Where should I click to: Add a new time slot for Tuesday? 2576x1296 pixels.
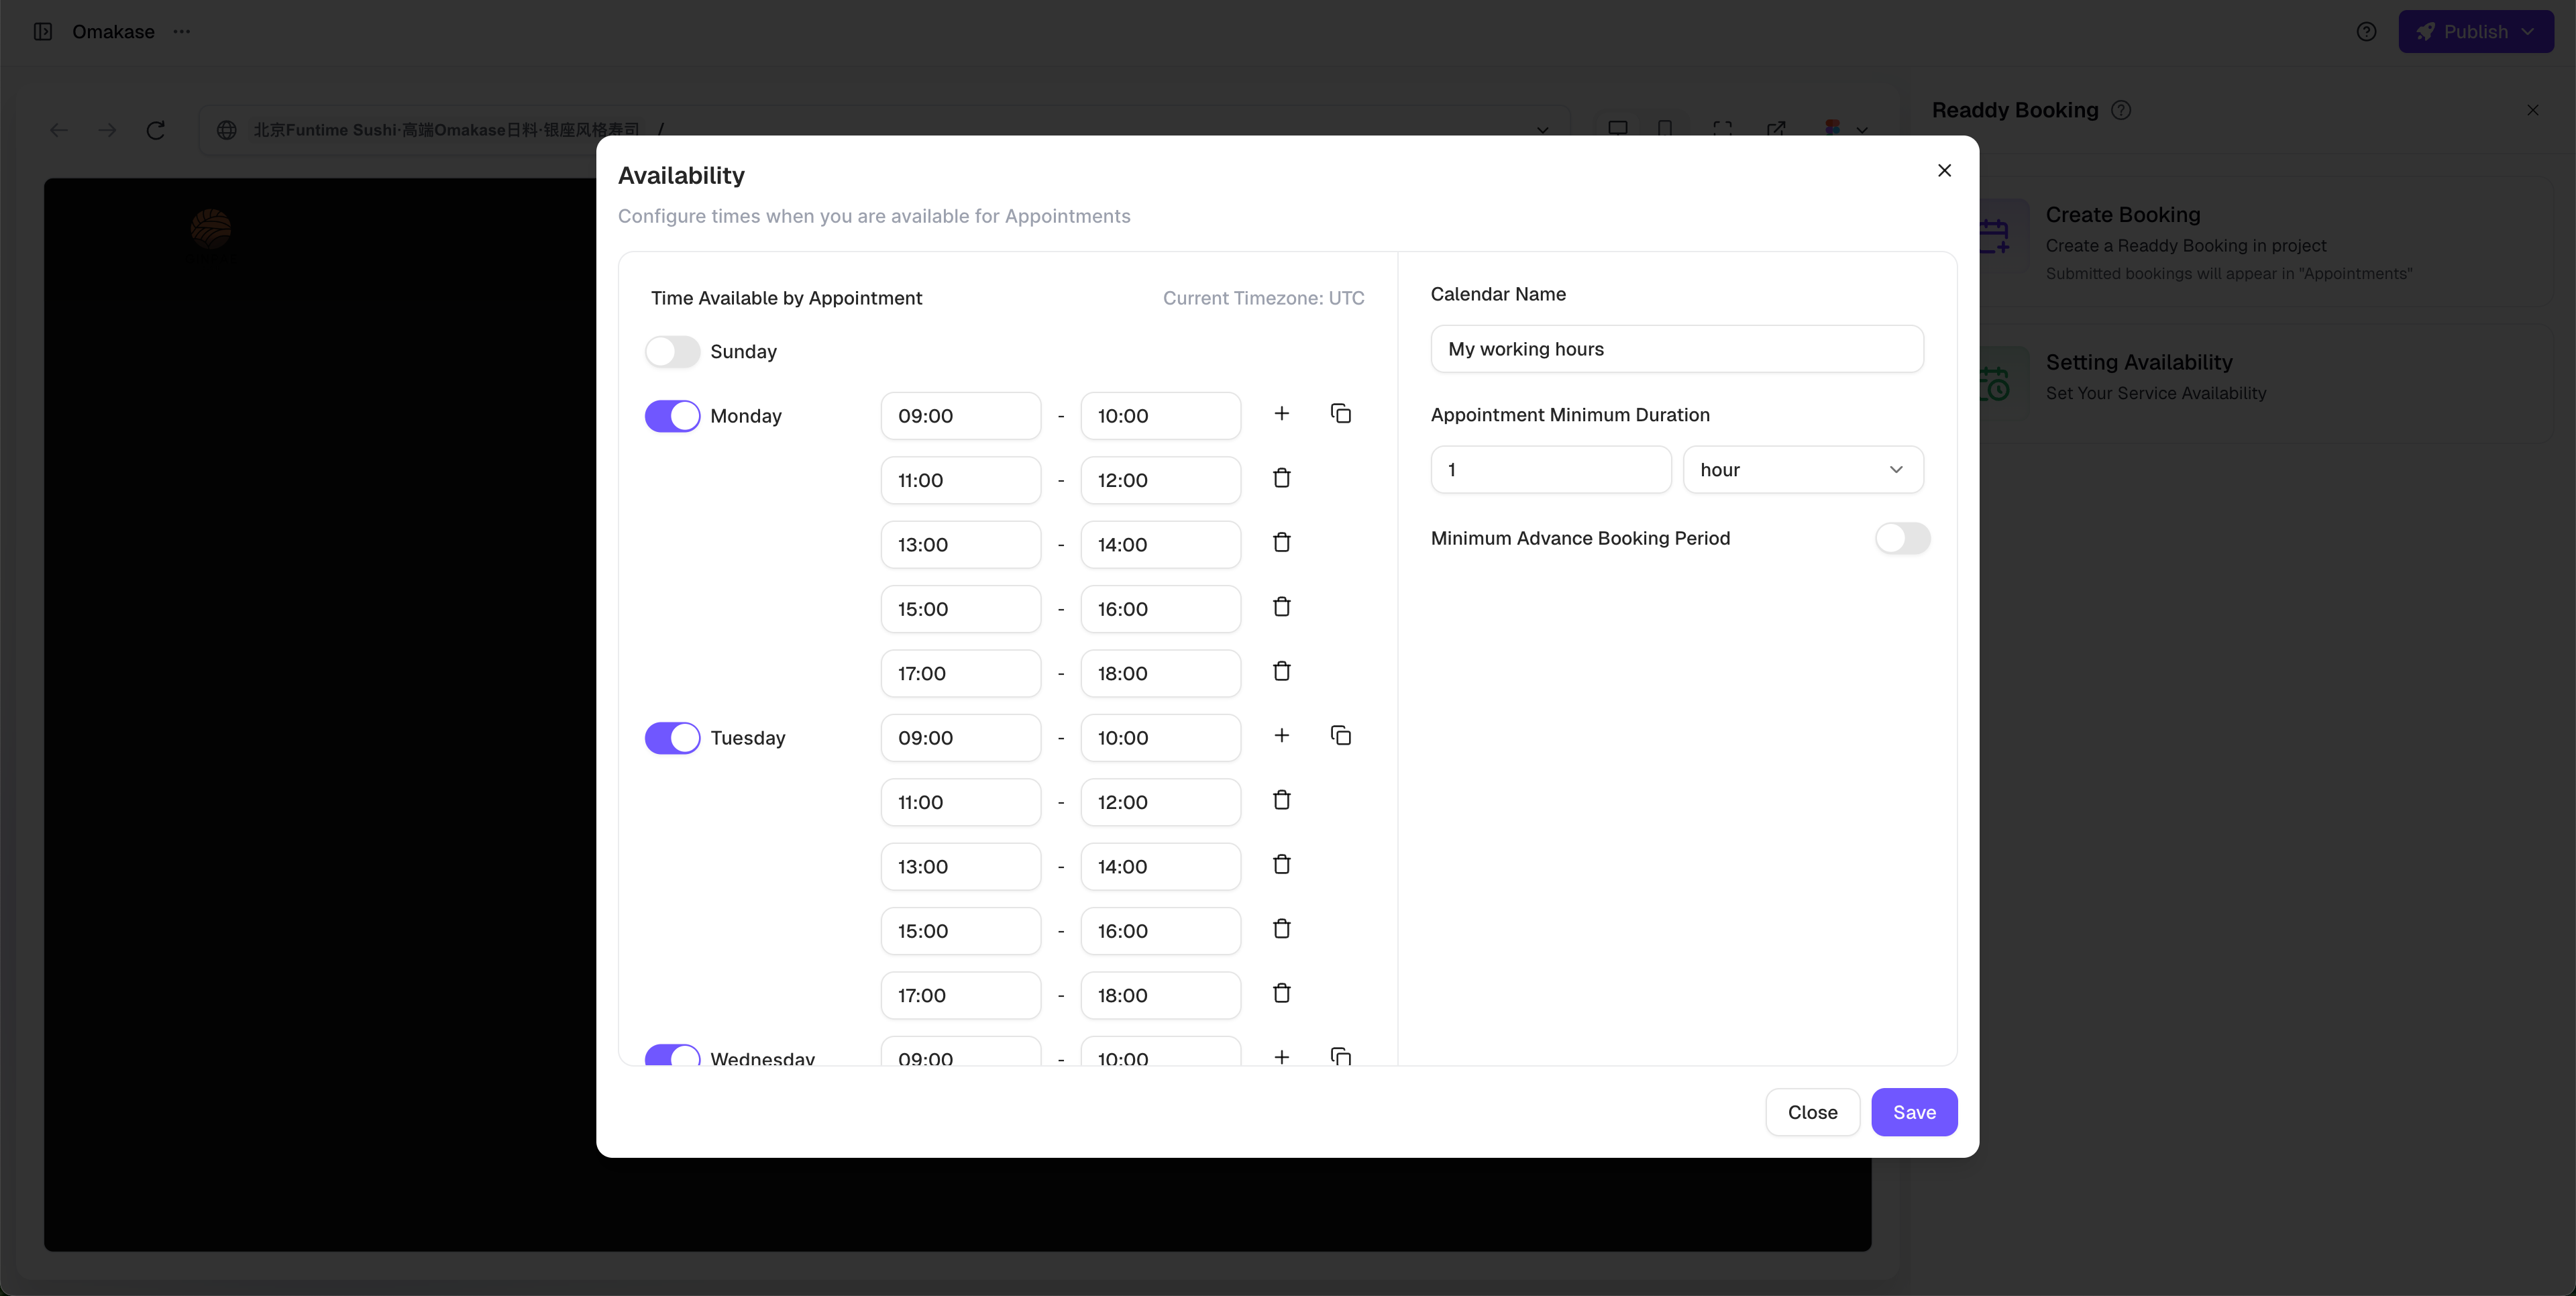[x=1281, y=736]
